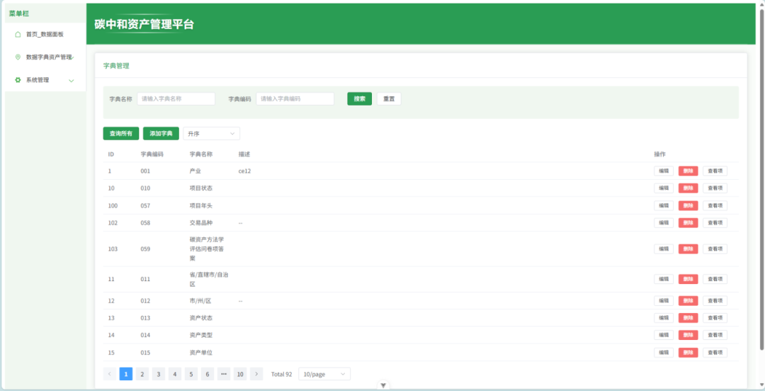765x391 pixels.
Task: Expand the 系统管理 submenu chevron
Action: (x=71, y=80)
